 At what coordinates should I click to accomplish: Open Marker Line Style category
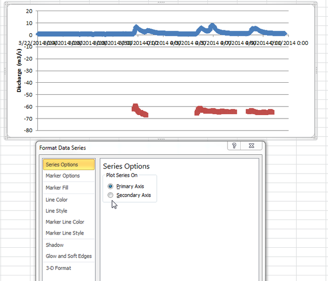(65, 233)
